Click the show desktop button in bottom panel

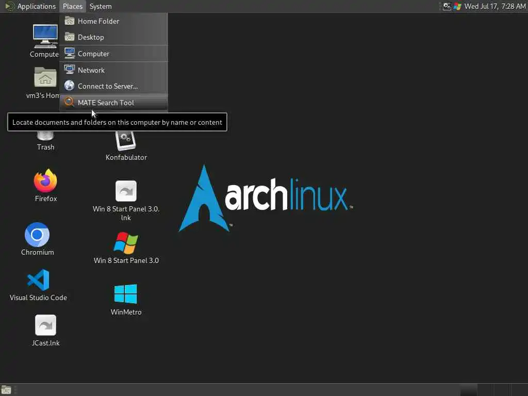coord(6,390)
